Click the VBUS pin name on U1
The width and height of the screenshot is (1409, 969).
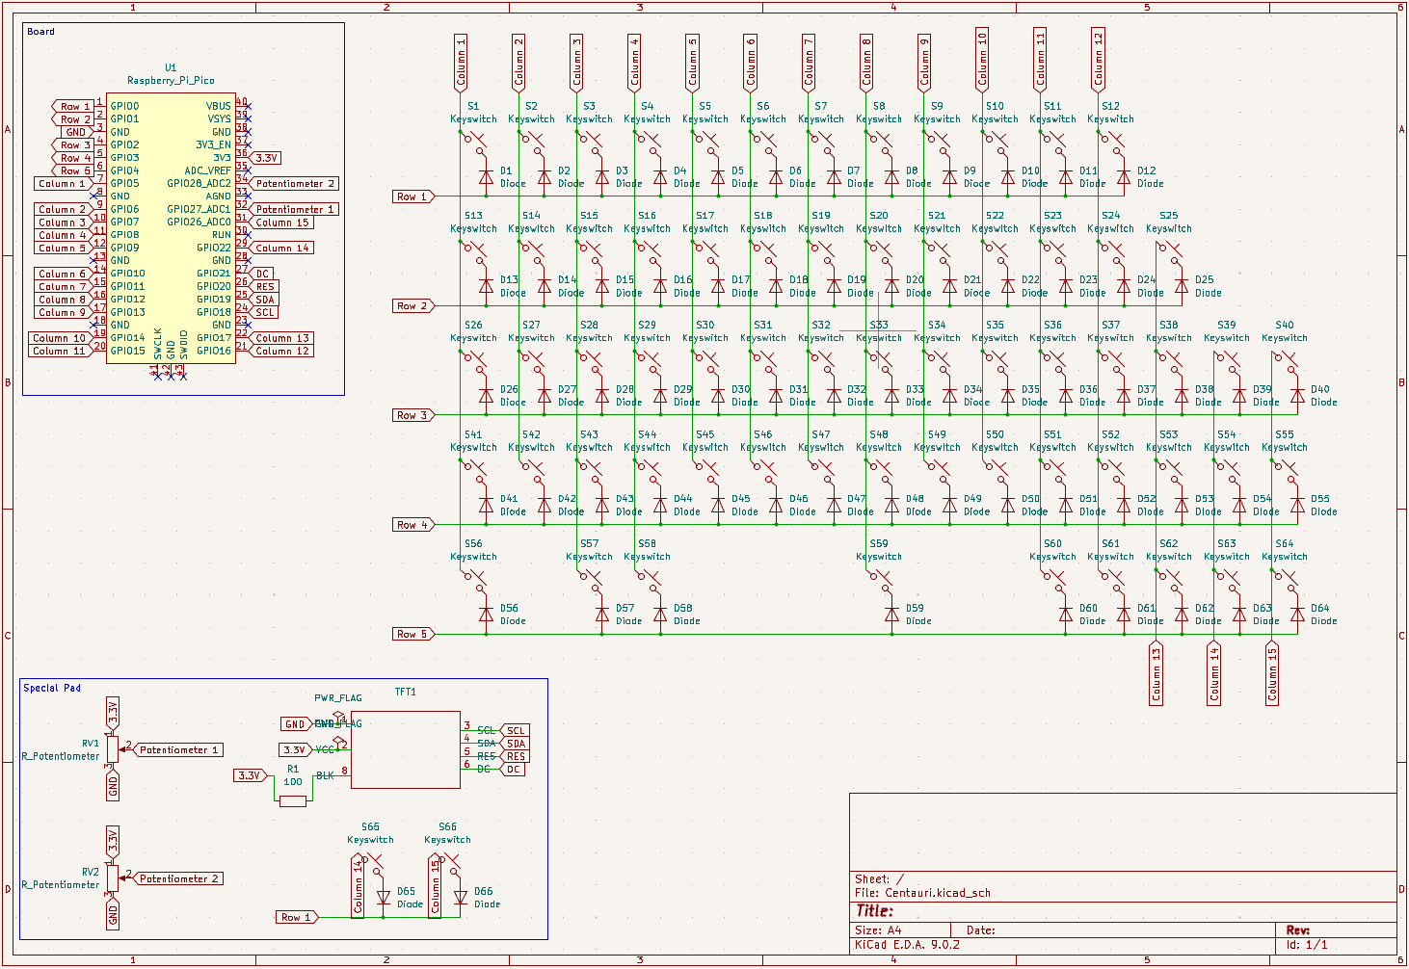point(218,106)
